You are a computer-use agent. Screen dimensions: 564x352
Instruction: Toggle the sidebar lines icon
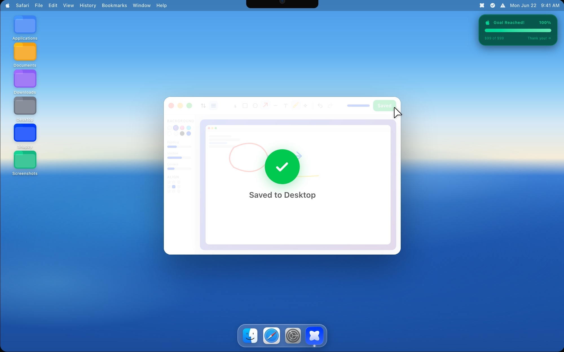pos(213,106)
